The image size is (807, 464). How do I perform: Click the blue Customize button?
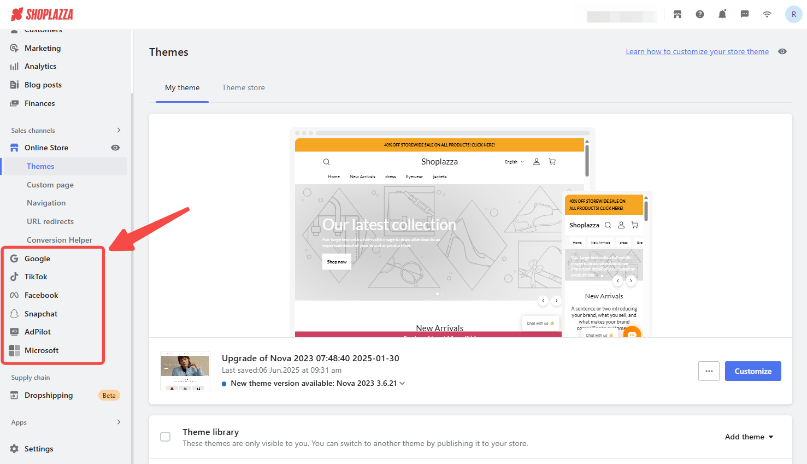[753, 371]
